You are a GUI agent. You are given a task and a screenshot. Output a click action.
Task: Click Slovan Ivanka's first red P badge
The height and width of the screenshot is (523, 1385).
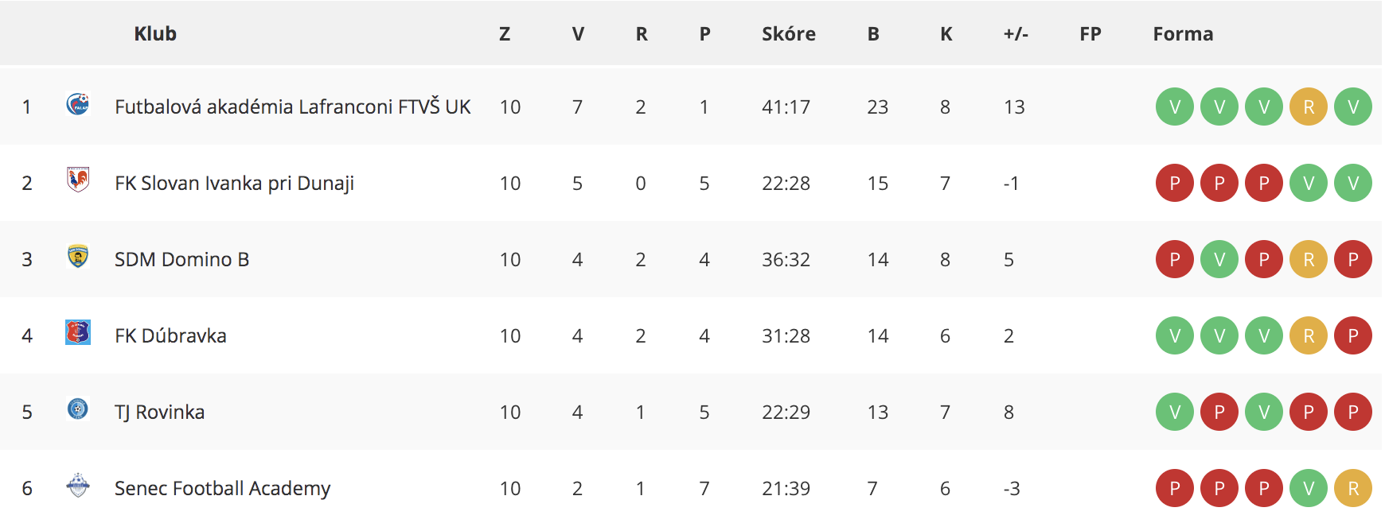(x=1175, y=183)
